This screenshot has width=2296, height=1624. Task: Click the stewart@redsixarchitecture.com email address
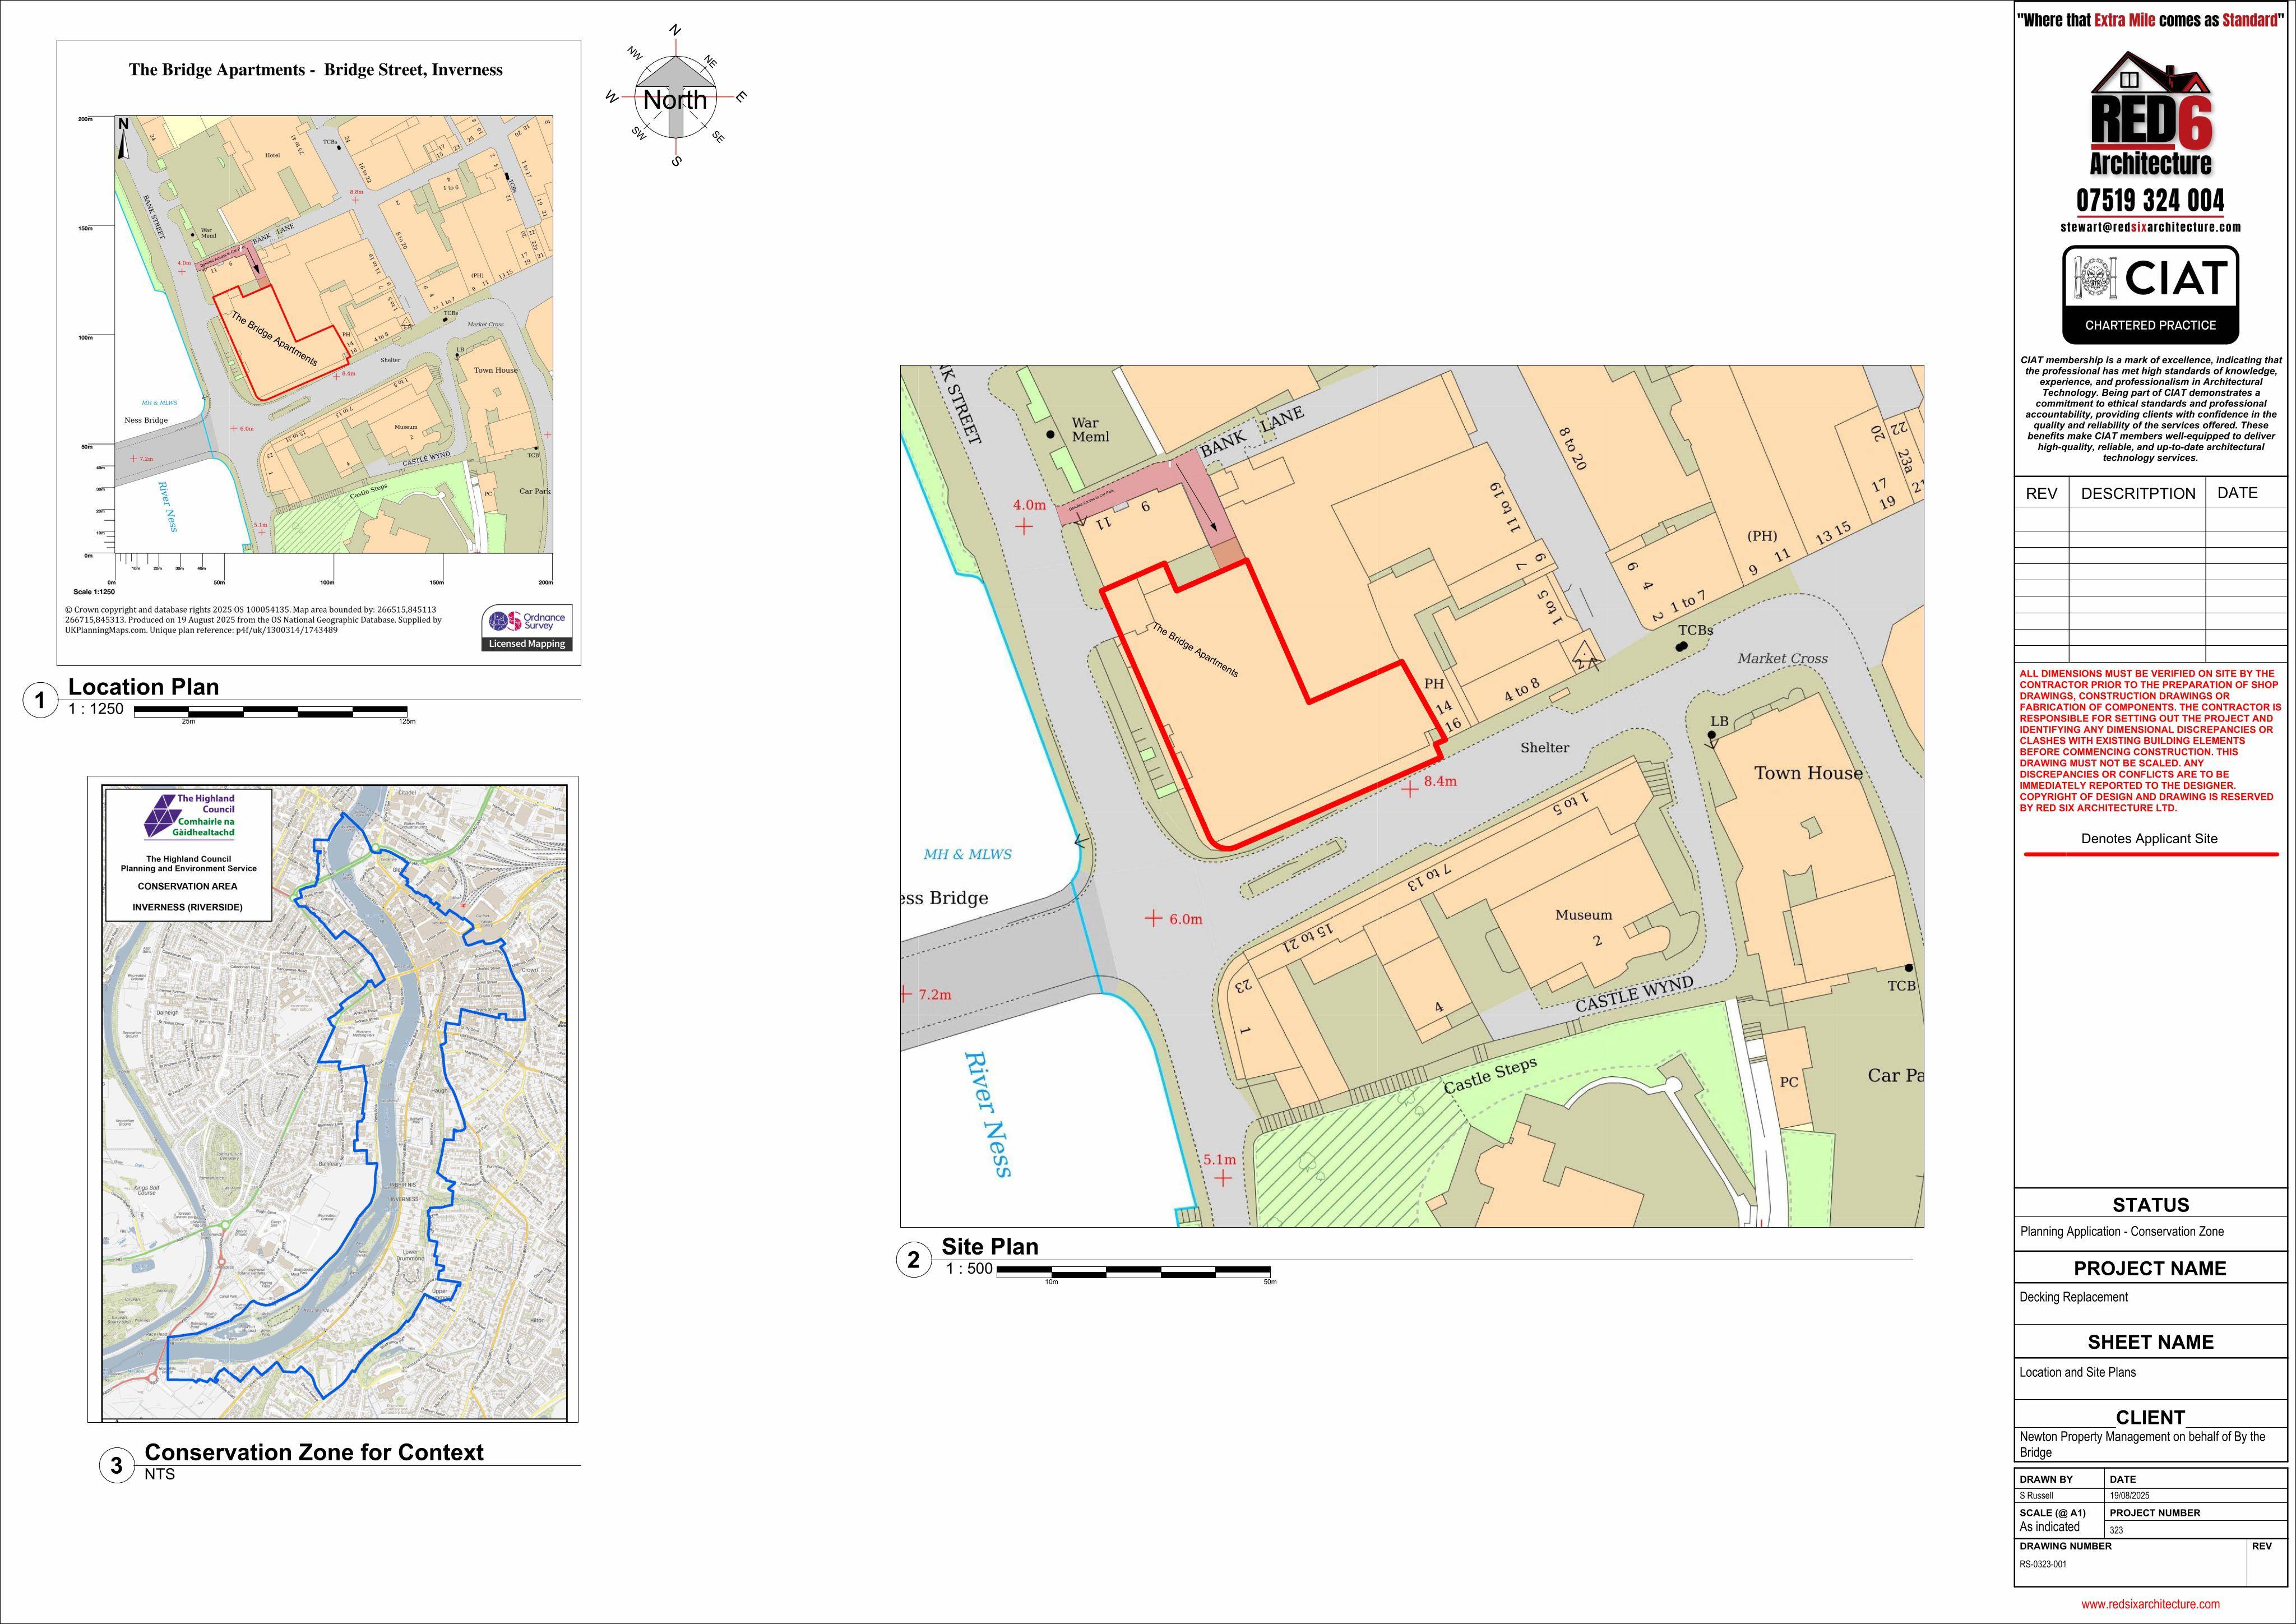(2150, 227)
